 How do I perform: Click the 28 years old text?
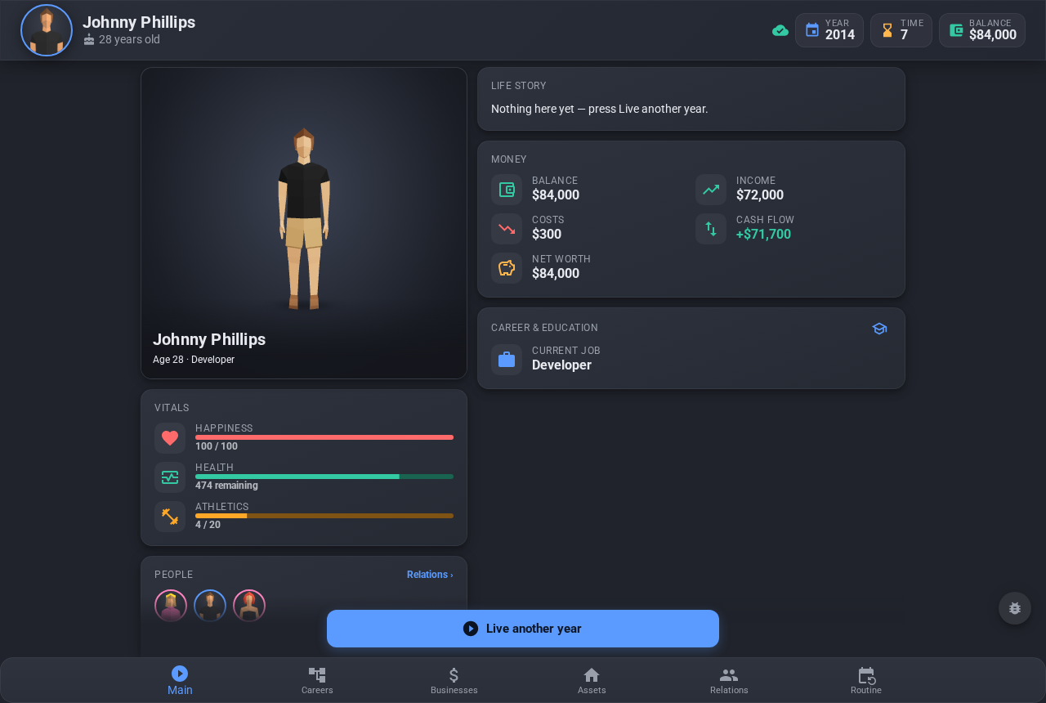coord(129,39)
